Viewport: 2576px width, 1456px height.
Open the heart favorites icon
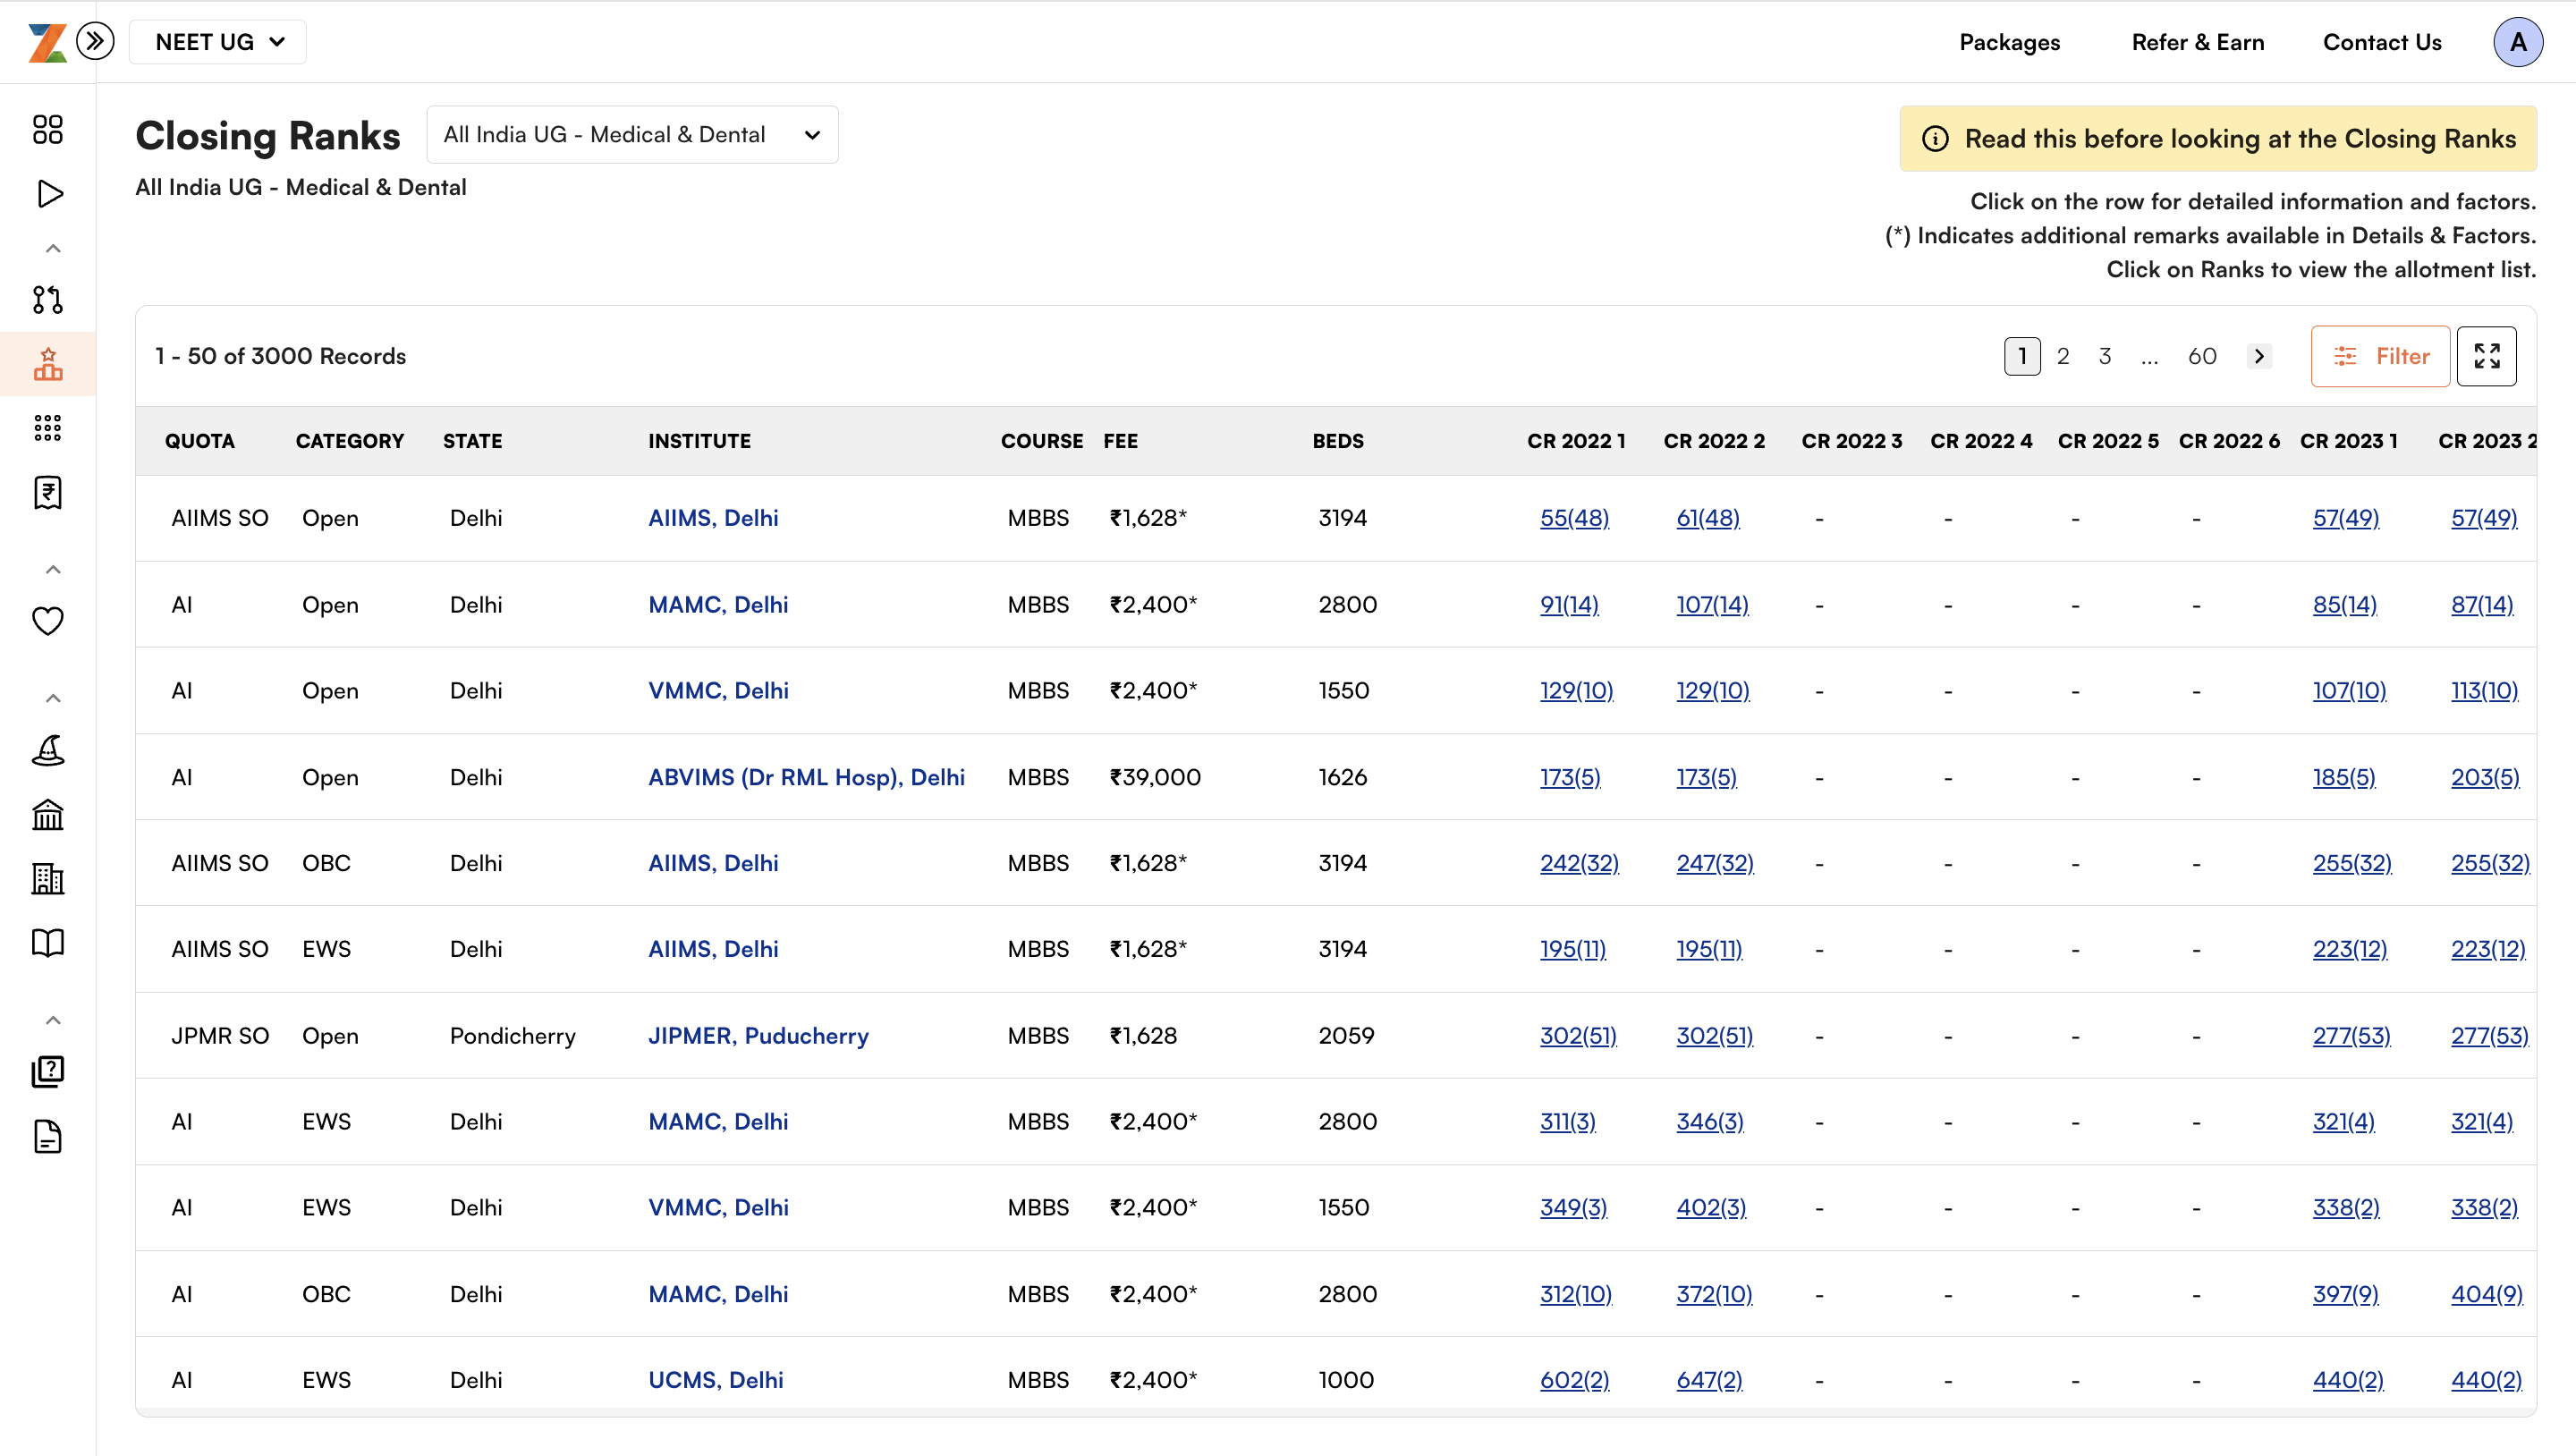click(48, 621)
